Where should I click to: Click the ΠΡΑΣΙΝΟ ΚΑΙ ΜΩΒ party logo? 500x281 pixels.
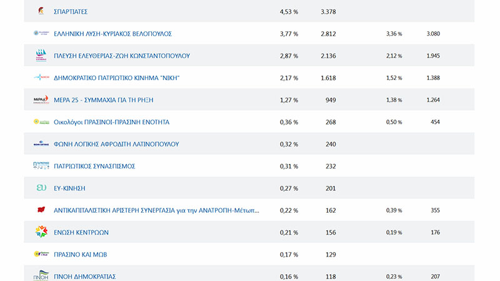coord(41,254)
